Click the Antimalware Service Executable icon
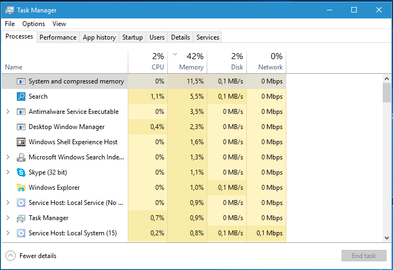This screenshot has width=393, height=270. (x=21, y=112)
